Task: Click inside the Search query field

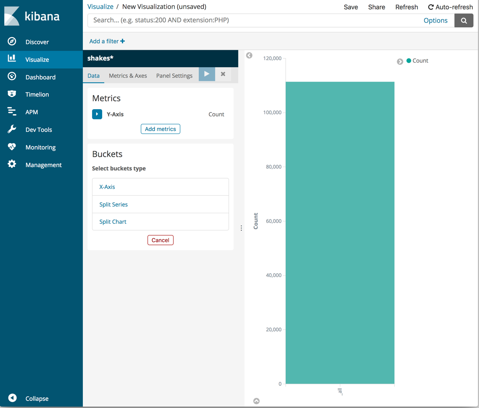Action: pyautogui.click(x=252, y=20)
